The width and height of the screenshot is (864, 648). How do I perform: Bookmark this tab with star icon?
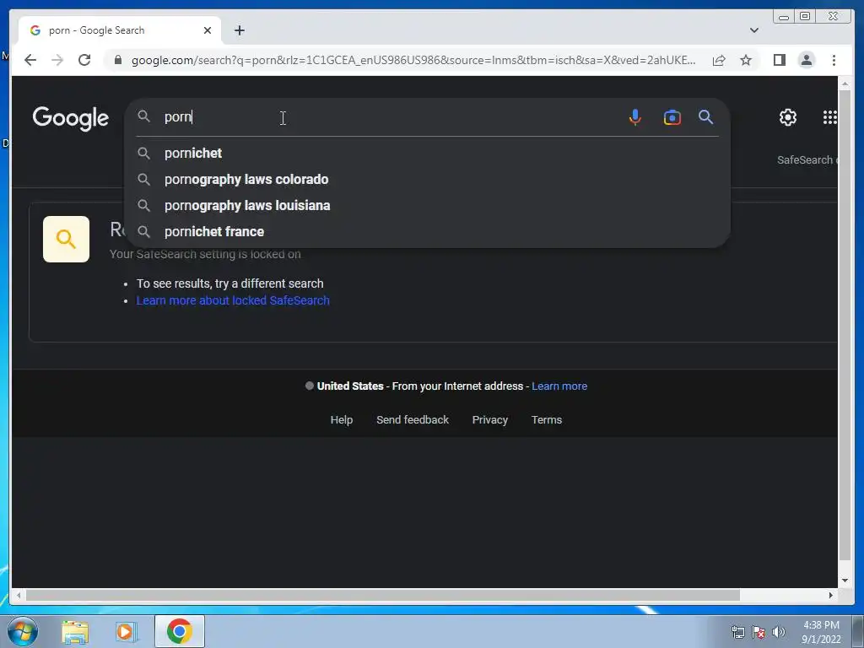[746, 60]
